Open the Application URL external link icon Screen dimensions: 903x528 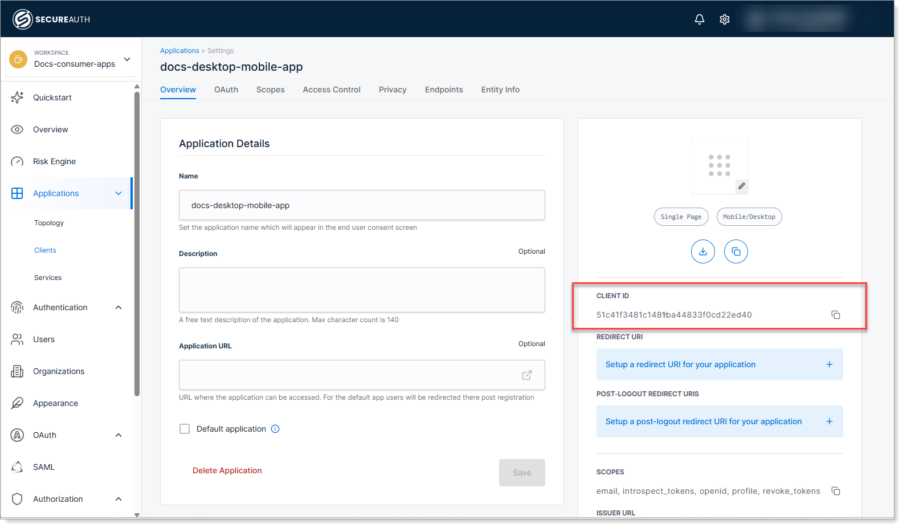[x=527, y=375]
